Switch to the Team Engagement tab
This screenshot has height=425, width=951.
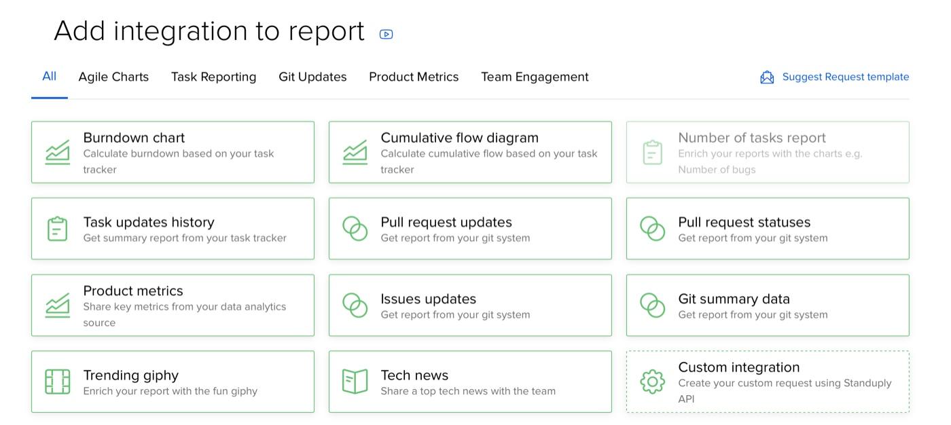click(x=535, y=77)
